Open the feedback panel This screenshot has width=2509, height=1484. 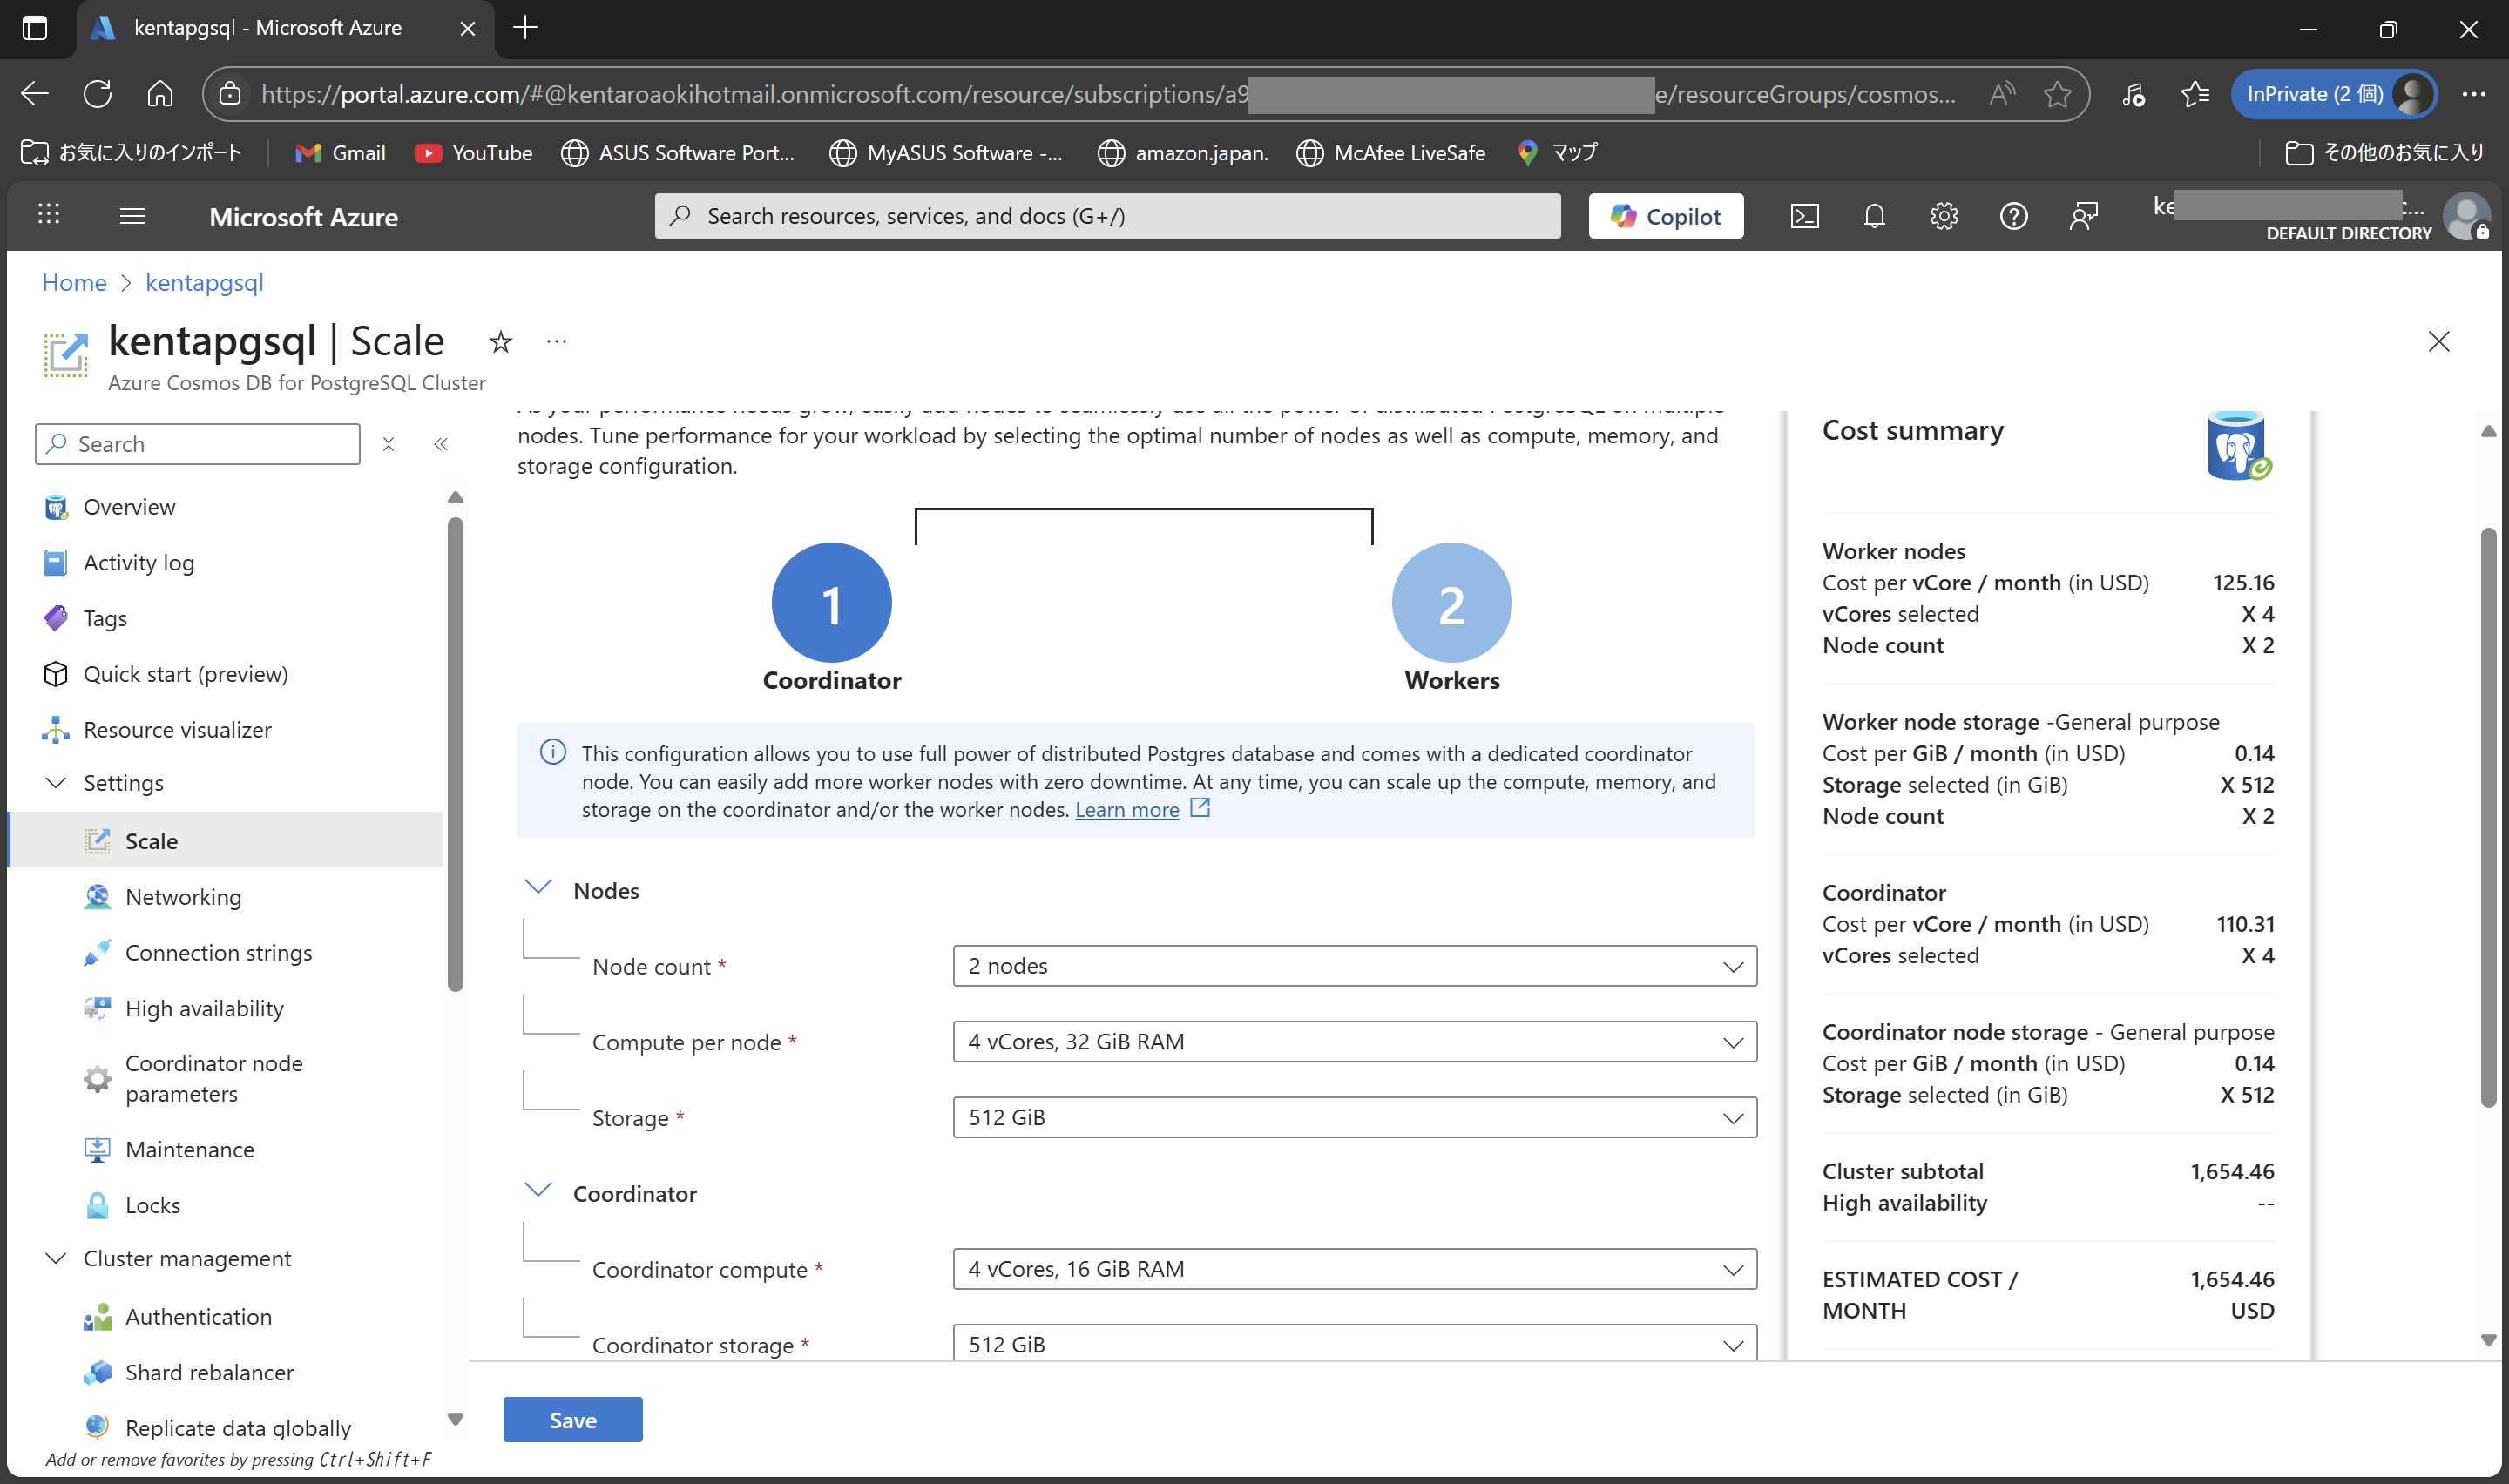(x=2084, y=215)
